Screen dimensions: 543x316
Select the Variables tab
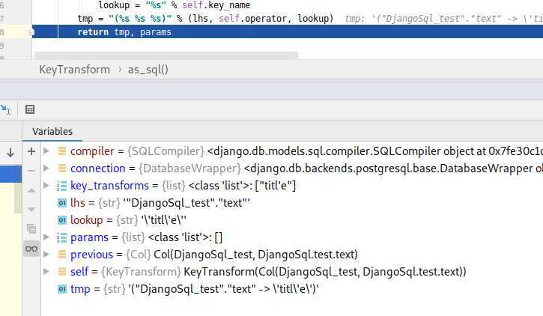(x=52, y=131)
